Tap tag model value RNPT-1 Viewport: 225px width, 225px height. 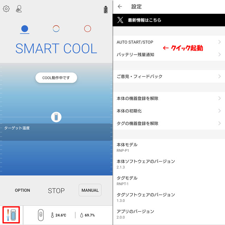[x=122, y=184]
